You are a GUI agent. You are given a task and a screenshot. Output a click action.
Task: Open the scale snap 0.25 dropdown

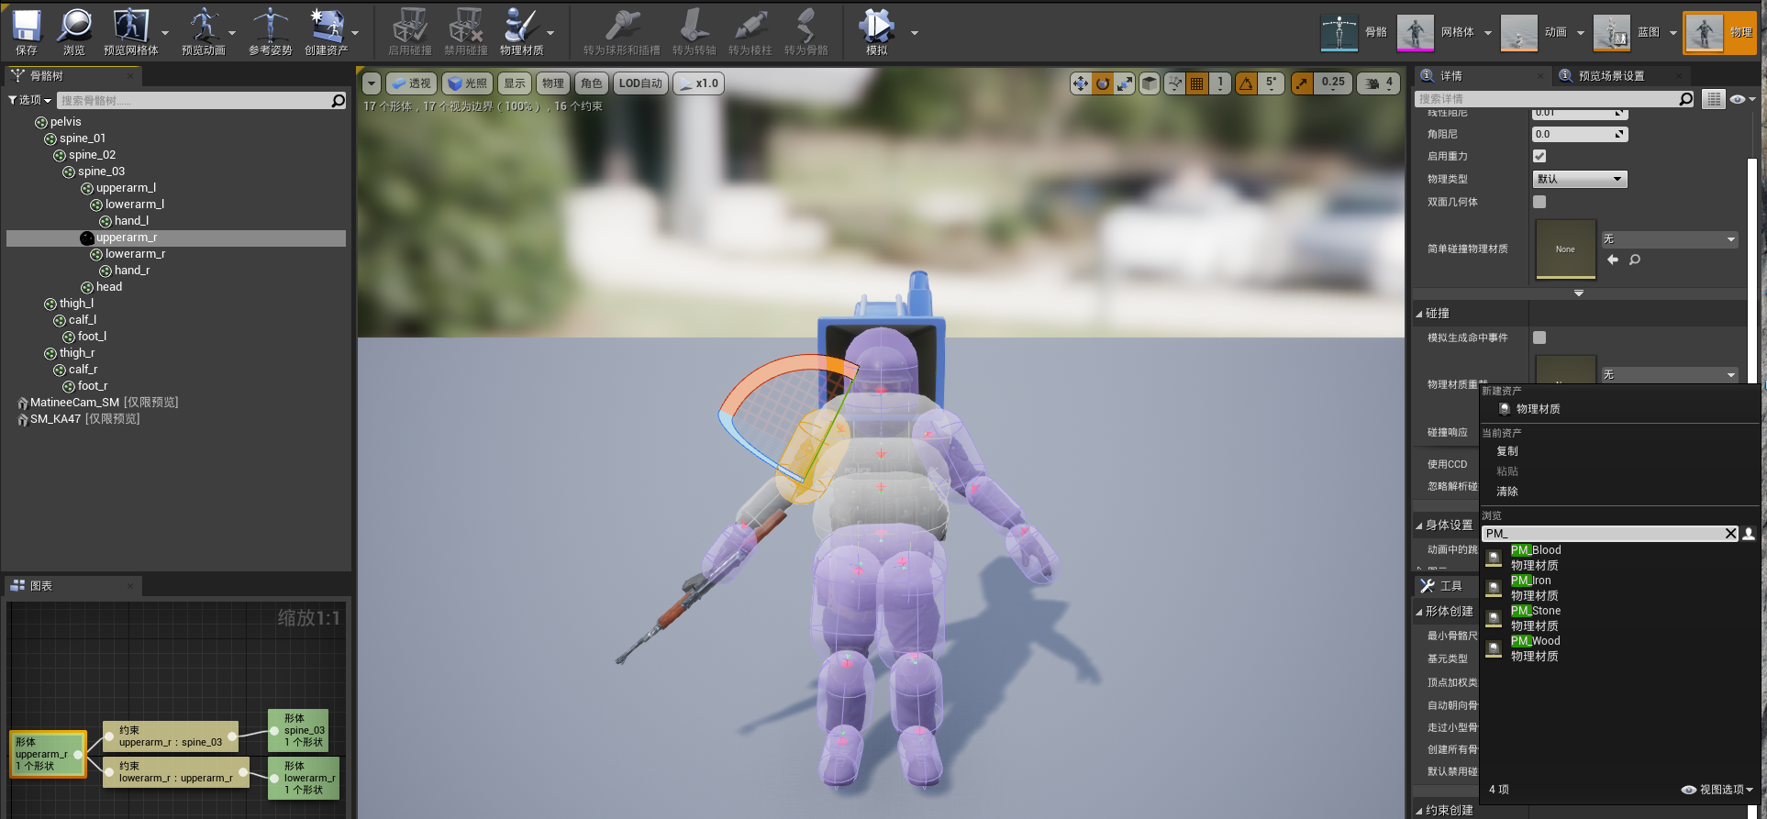pos(1333,83)
